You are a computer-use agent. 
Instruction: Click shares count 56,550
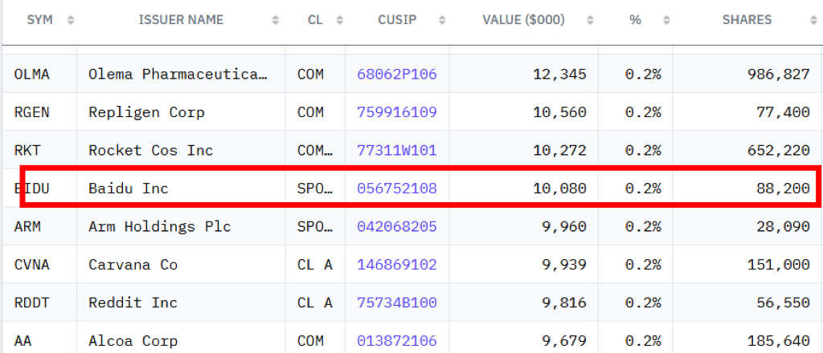click(x=783, y=302)
